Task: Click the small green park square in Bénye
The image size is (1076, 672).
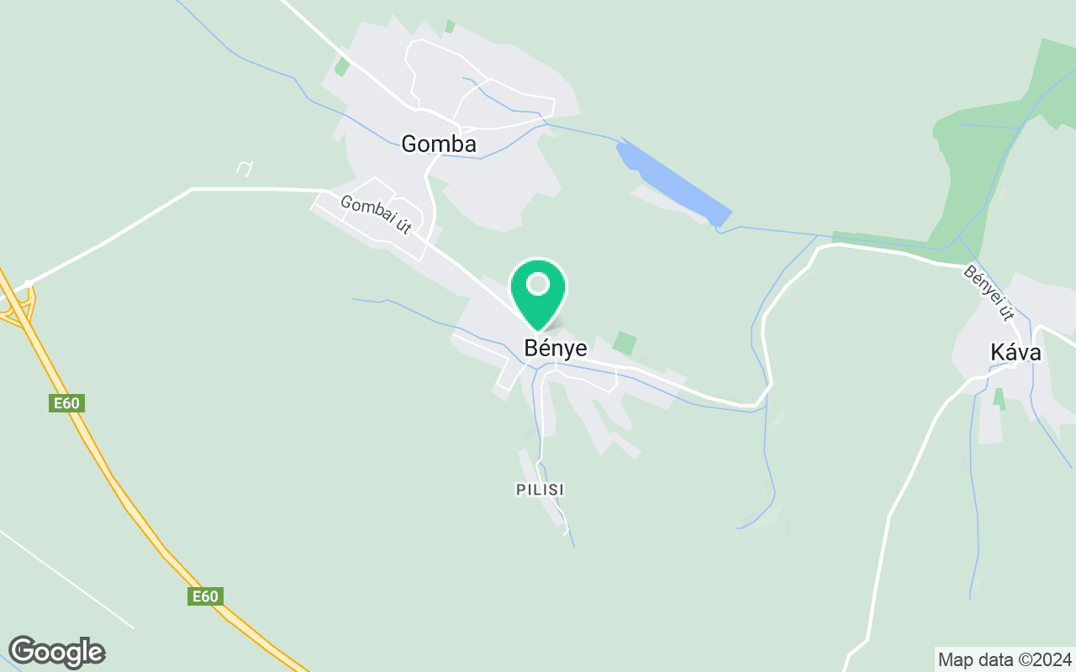Action: 625,343
